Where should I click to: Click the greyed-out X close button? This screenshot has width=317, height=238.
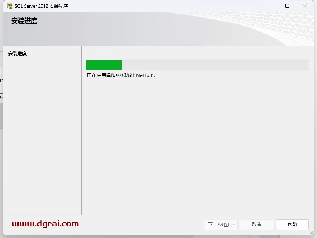click(305, 6)
